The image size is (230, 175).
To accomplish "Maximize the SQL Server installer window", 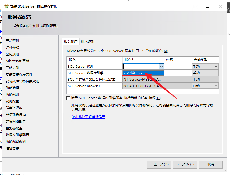I will point(208,6).
